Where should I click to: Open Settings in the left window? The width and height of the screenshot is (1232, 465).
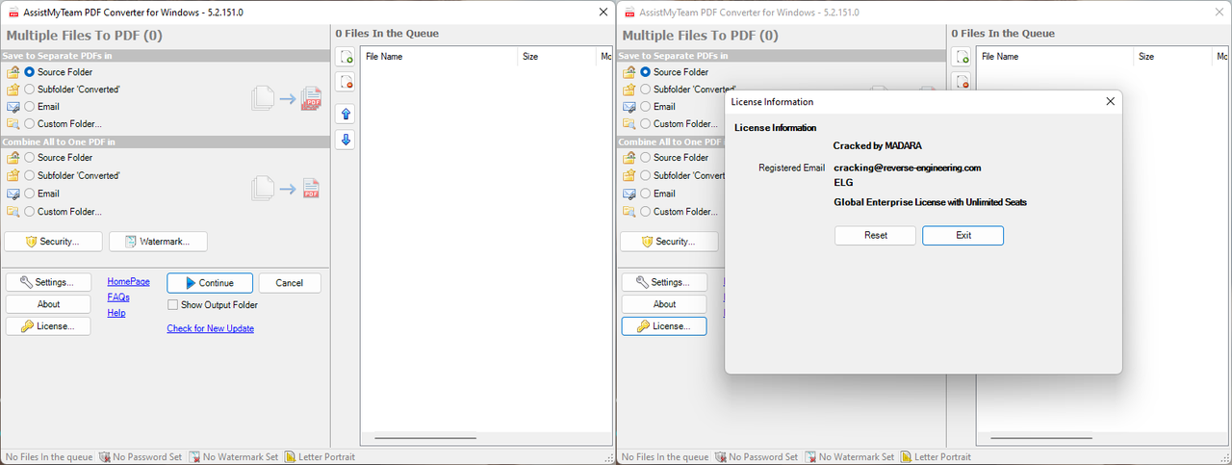[x=48, y=283]
